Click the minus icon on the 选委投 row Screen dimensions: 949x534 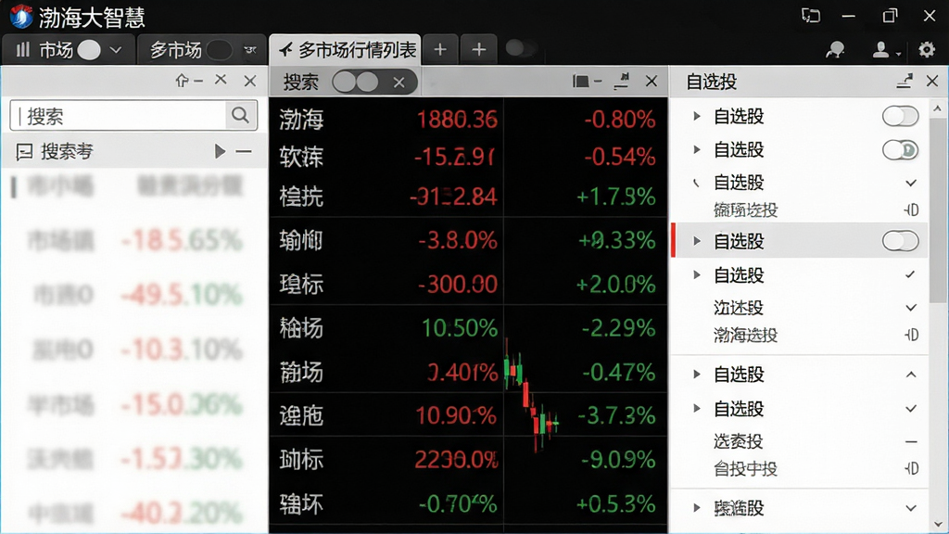pyautogui.click(x=911, y=442)
